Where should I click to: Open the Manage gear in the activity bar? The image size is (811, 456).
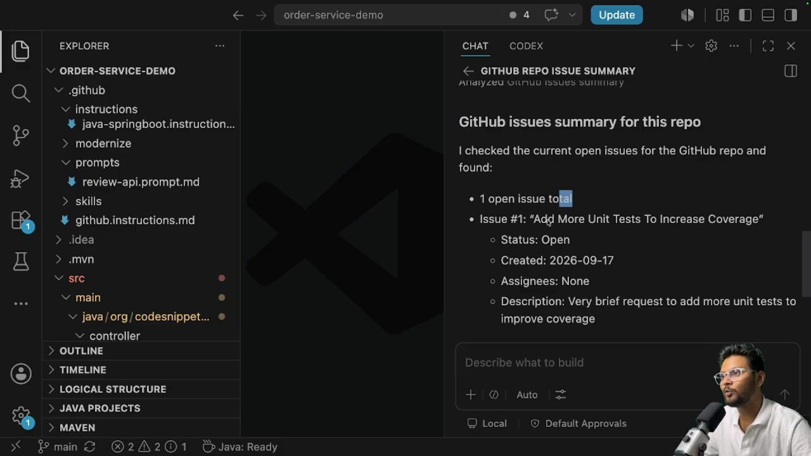(x=21, y=415)
